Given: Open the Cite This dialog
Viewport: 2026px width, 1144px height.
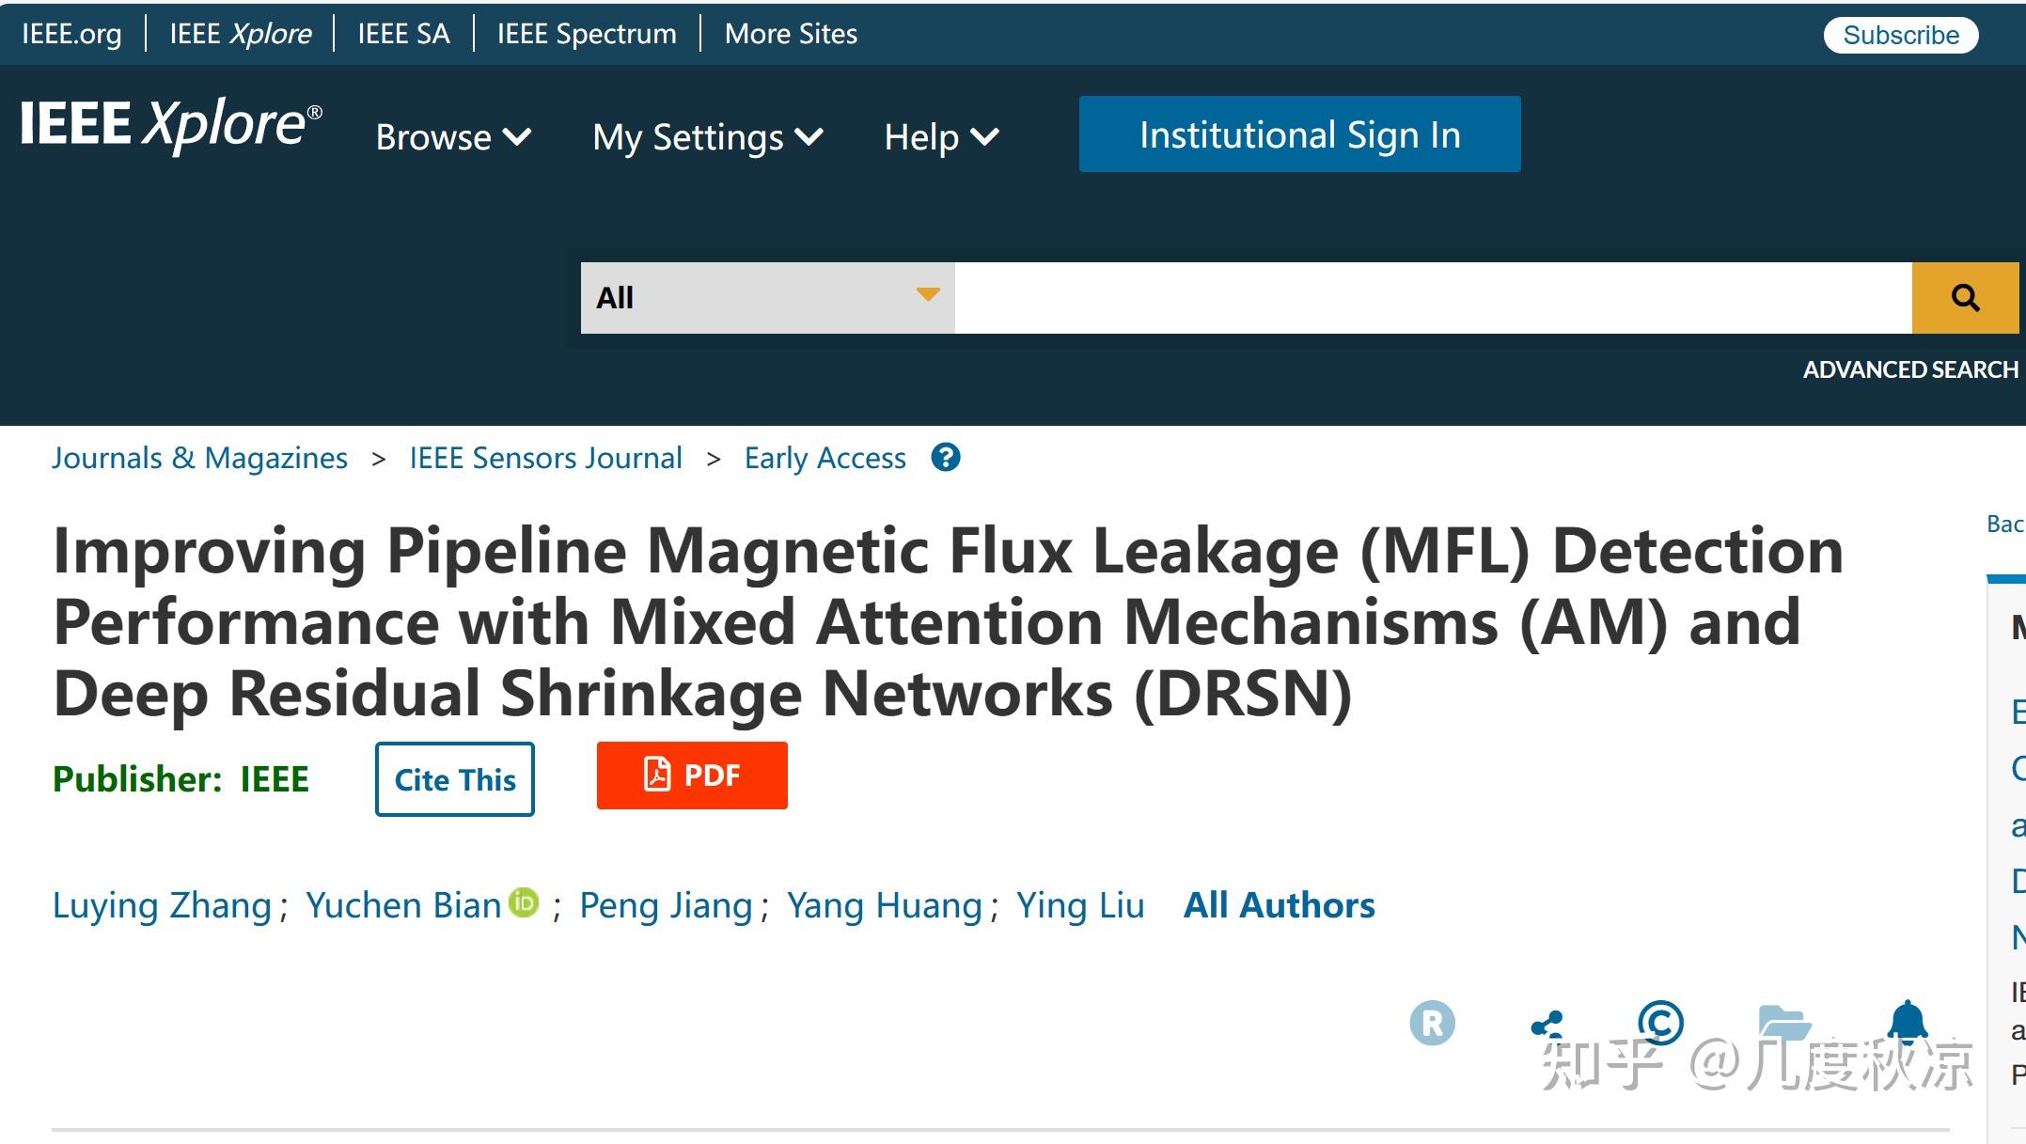Looking at the screenshot, I should (x=454, y=779).
